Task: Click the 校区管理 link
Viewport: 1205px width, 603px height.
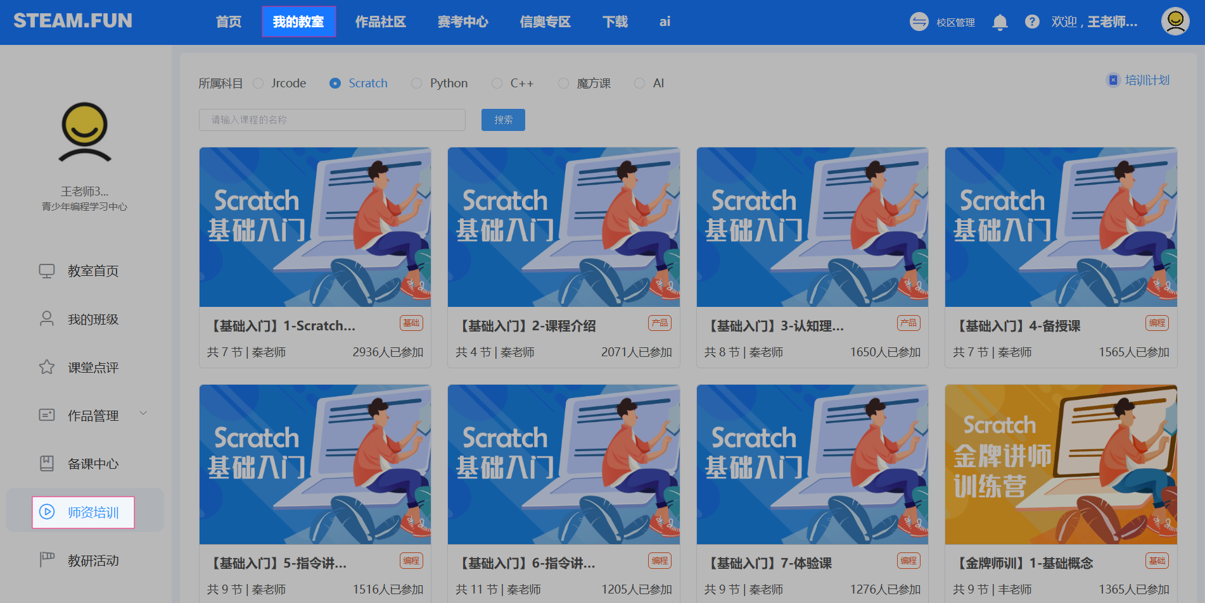Action: point(955,23)
